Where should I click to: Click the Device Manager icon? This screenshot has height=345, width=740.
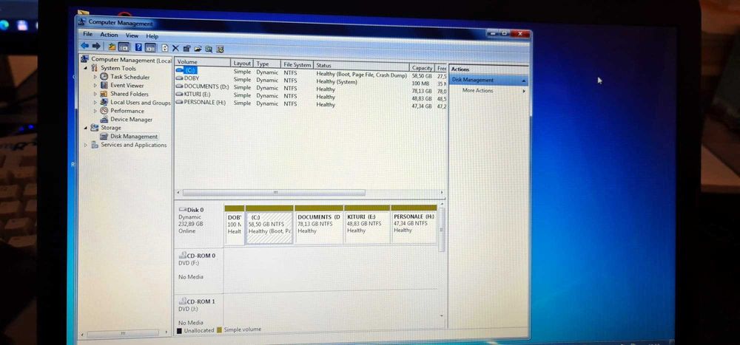coord(104,119)
